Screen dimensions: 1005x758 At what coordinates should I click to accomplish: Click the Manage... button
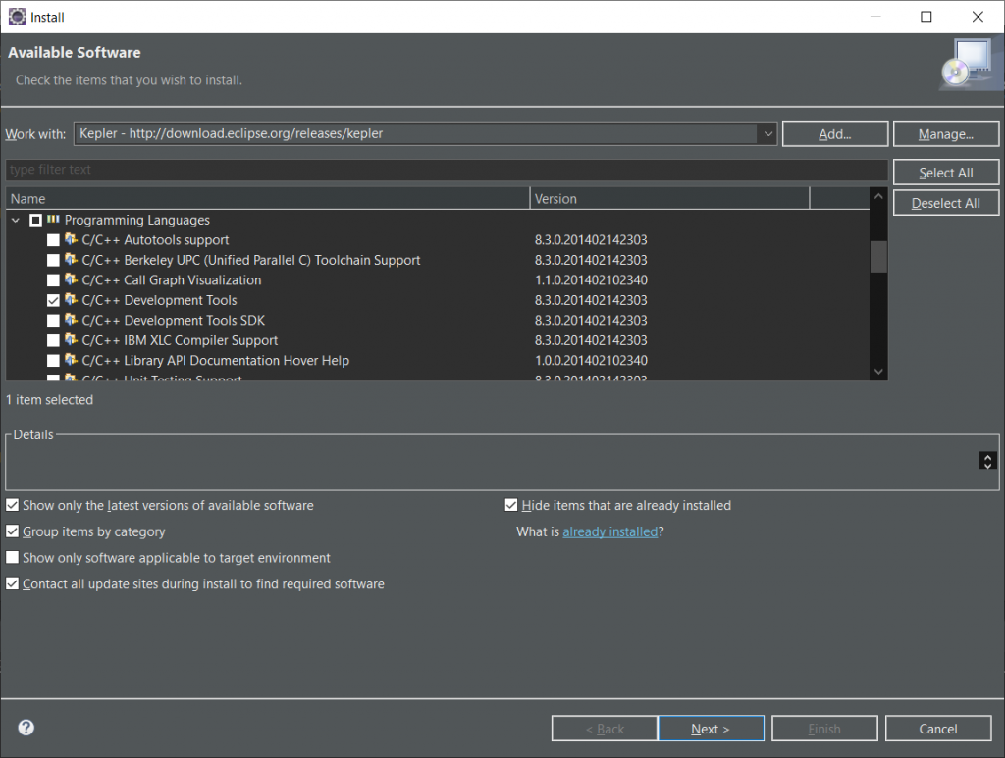(946, 133)
